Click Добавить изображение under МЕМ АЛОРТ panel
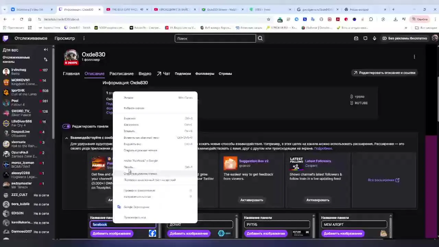439x247 pixels. click(x=343, y=233)
